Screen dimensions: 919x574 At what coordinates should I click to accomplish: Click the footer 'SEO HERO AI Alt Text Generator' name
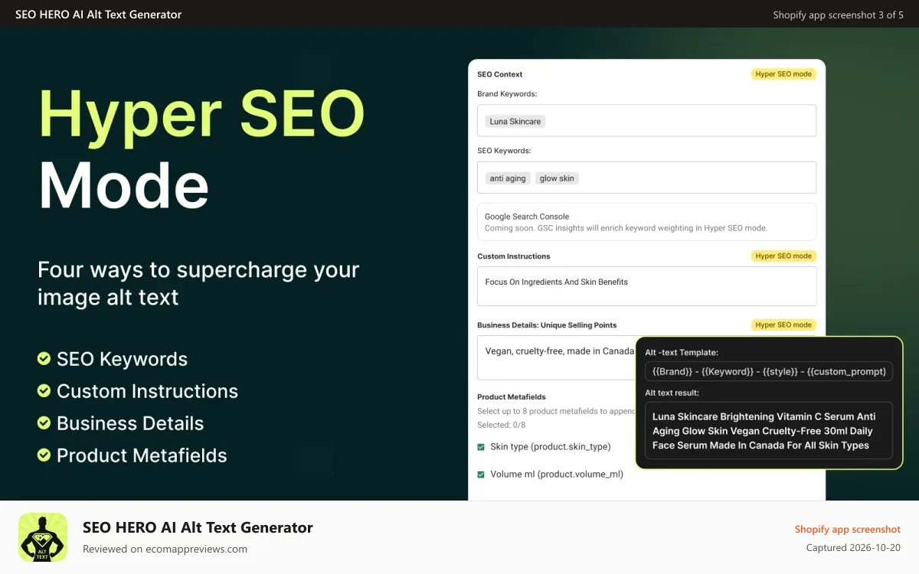[198, 527]
